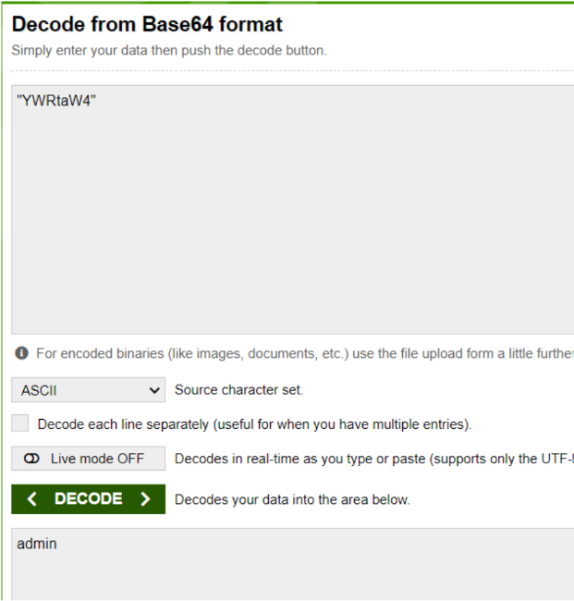The height and width of the screenshot is (601, 574).
Task: Click the 'Simply enter your data' subtitle
Action: [169, 50]
